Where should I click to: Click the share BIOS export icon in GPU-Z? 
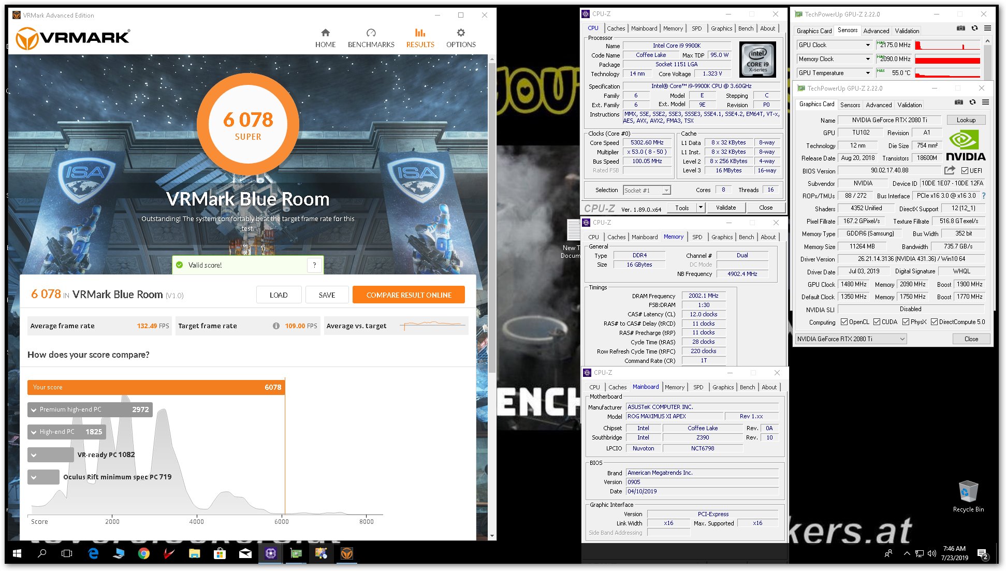click(x=950, y=170)
